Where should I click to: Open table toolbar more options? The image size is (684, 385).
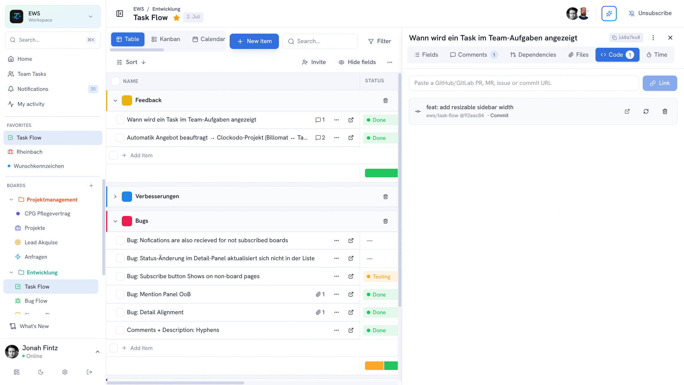pyautogui.click(x=390, y=62)
